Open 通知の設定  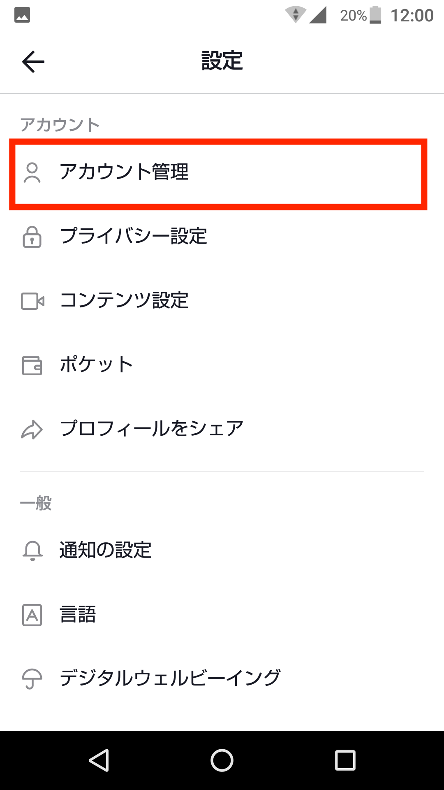pyautogui.click(x=106, y=551)
